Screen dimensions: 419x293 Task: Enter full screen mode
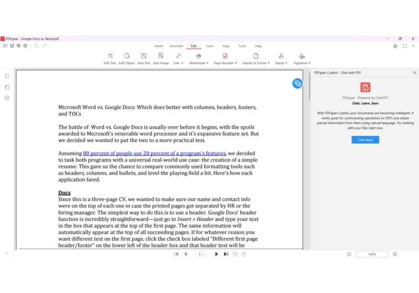tap(405, 46)
